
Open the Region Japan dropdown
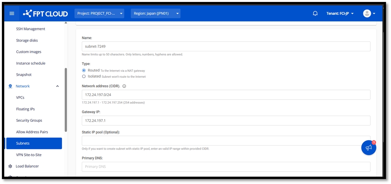[x=156, y=14]
